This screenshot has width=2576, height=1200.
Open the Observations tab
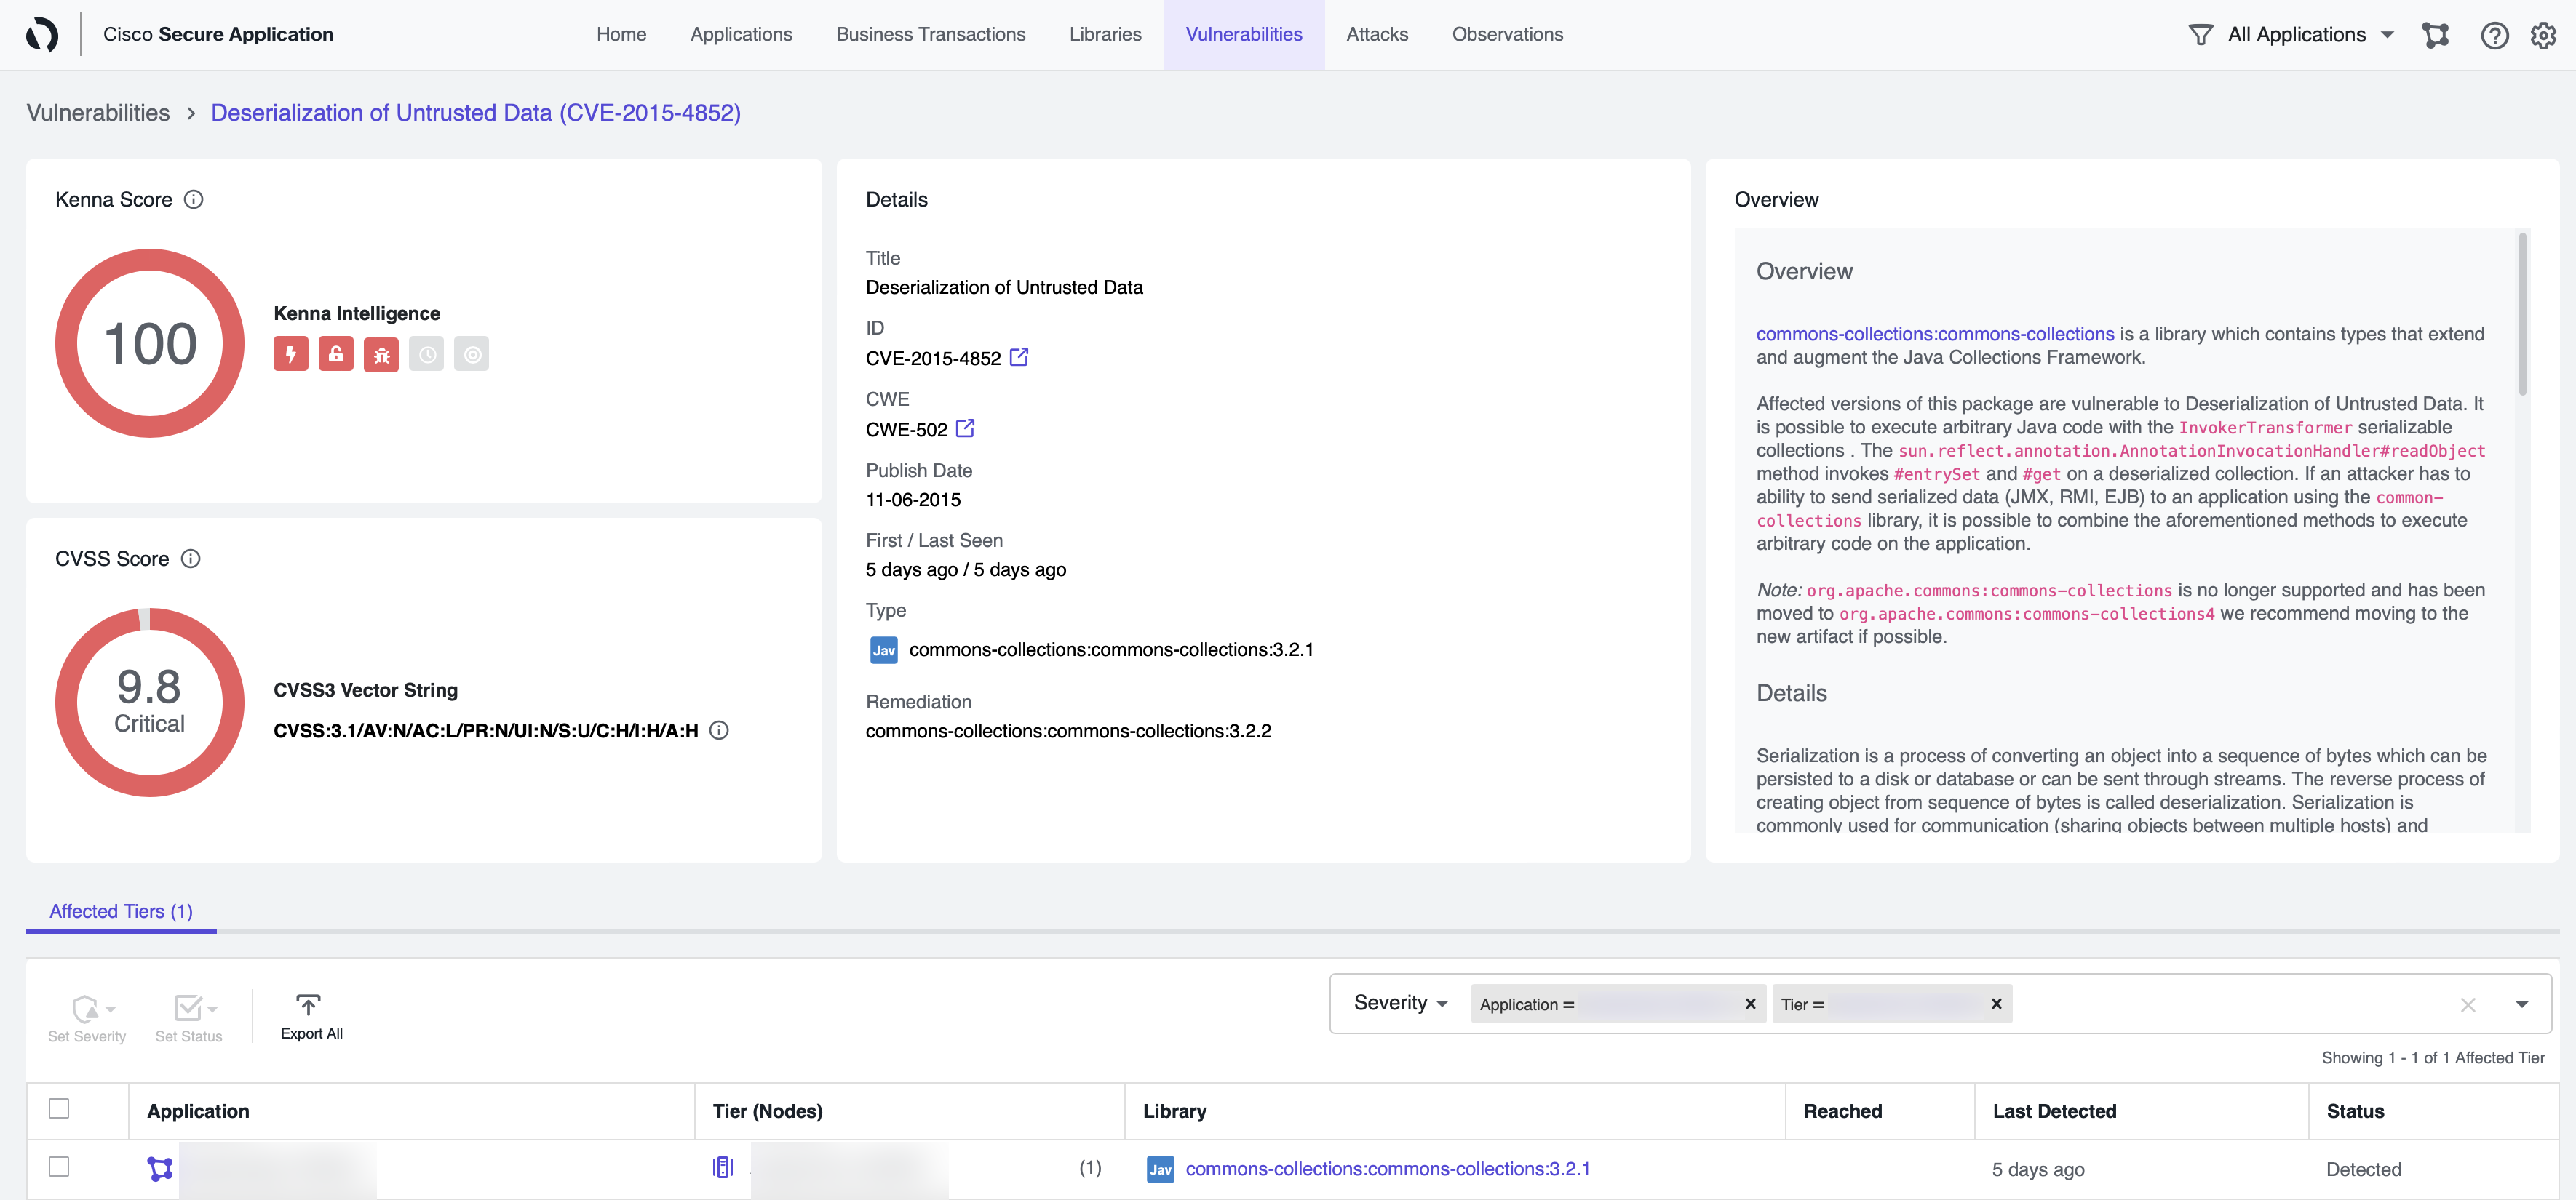click(1507, 34)
